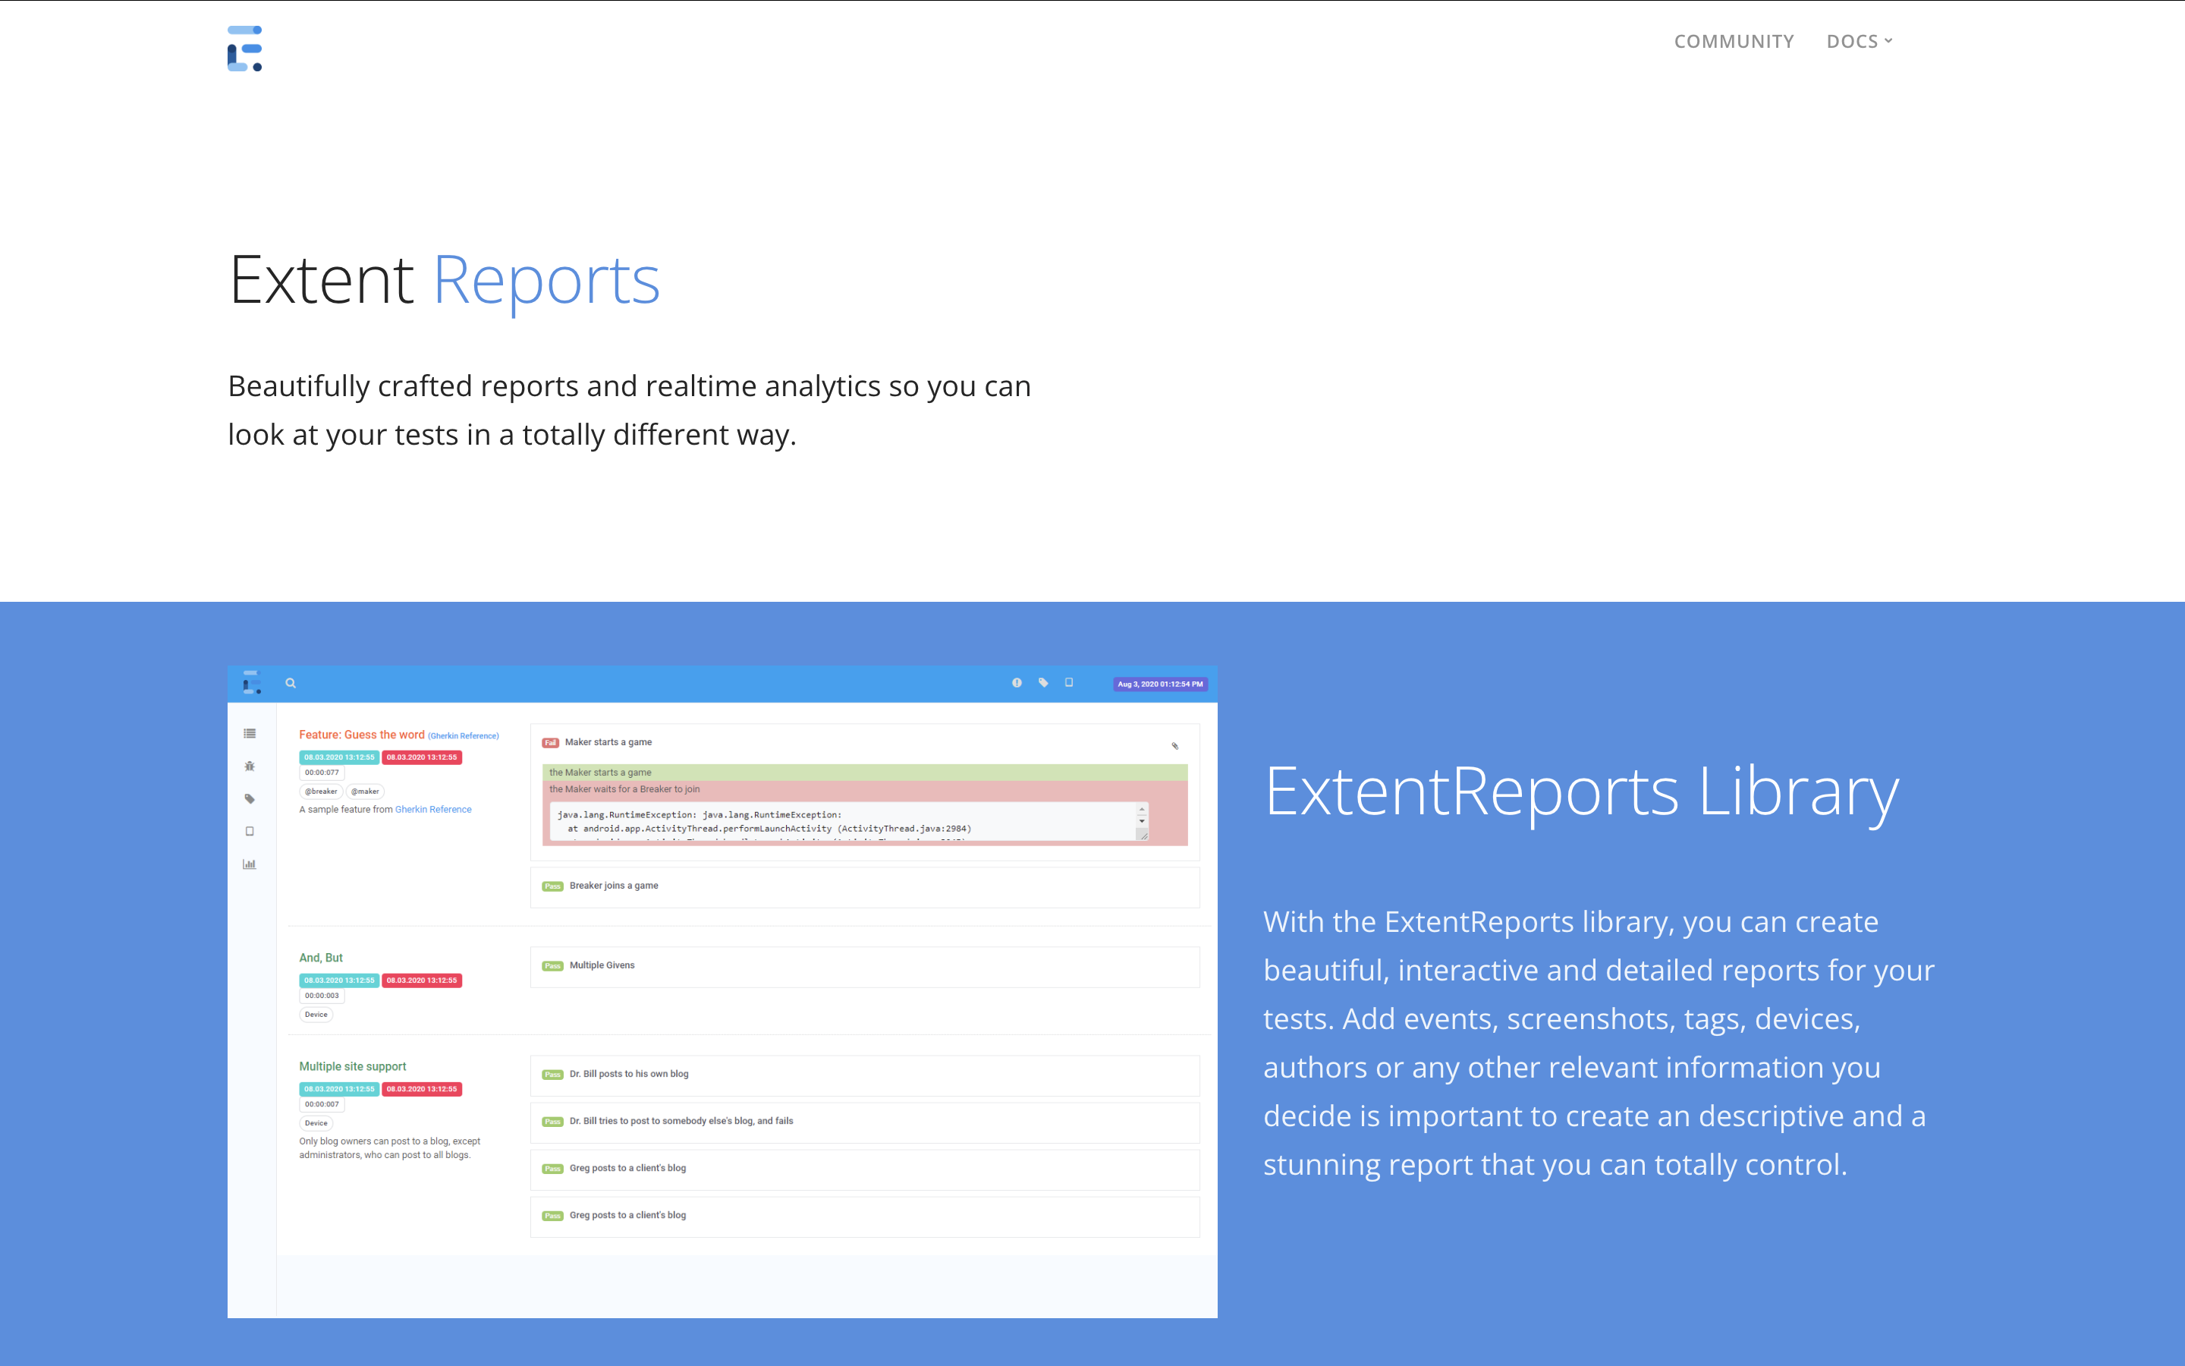The height and width of the screenshot is (1366, 2185).
Task: Click the search icon in report preview
Action: coord(291,683)
